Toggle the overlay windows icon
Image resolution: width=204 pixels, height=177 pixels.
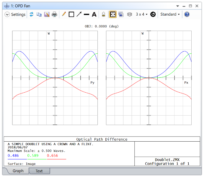click(121, 14)
